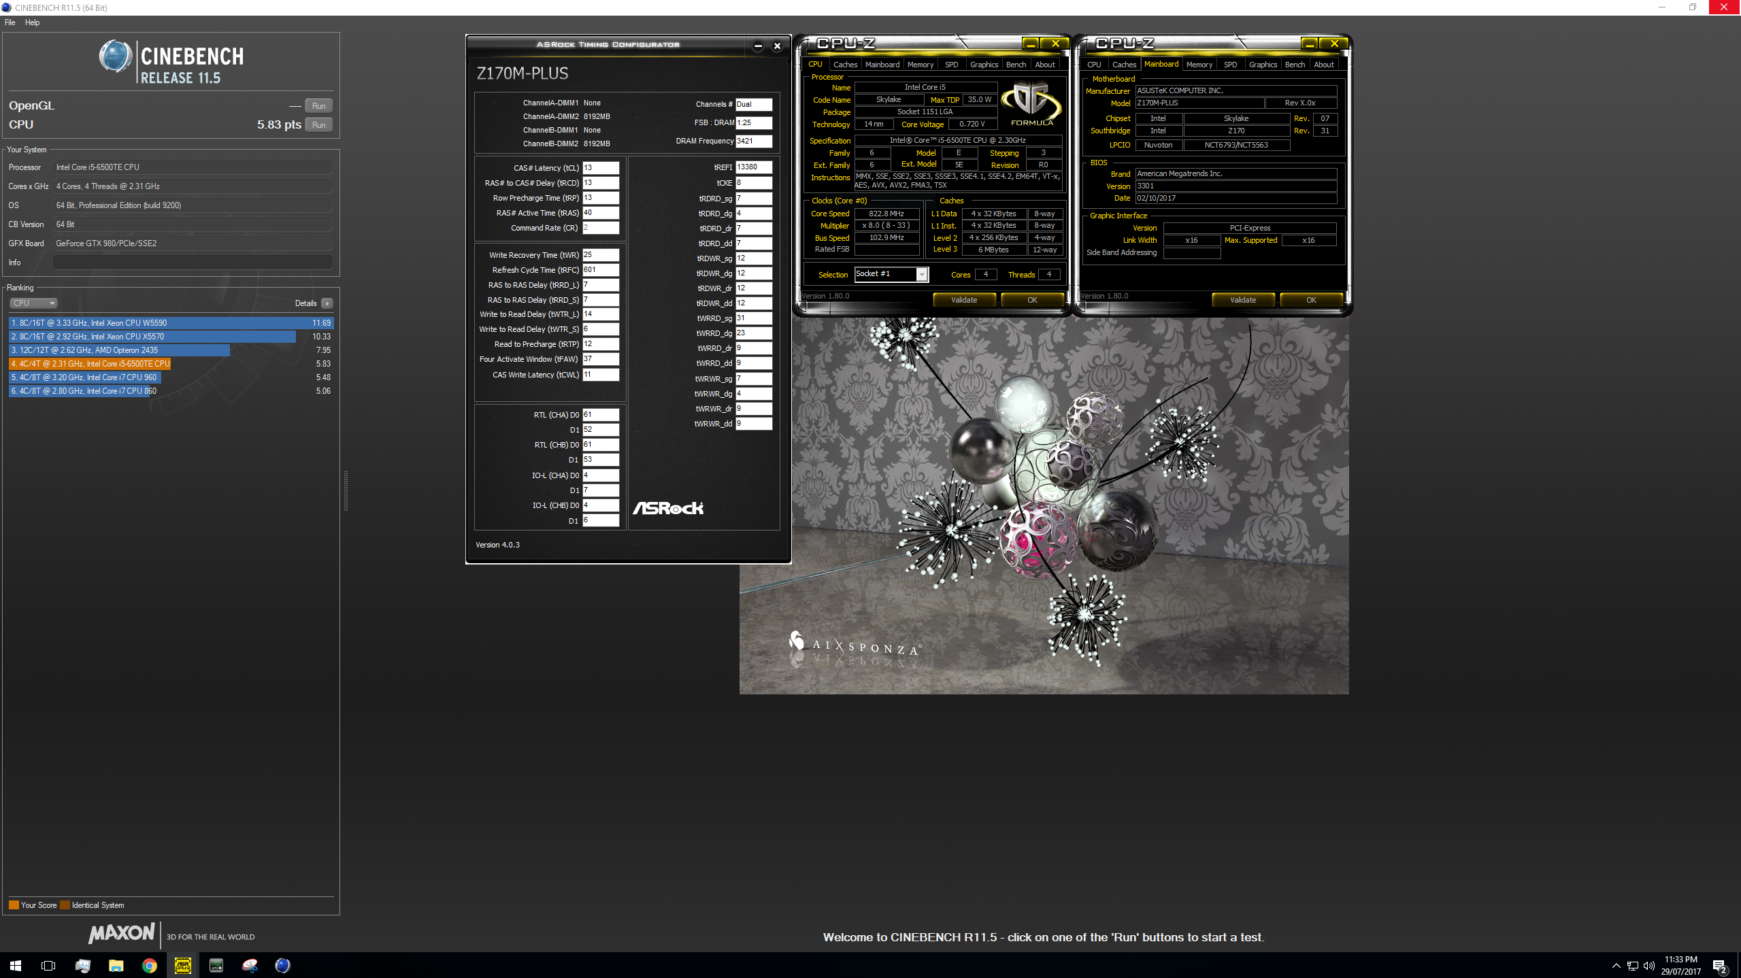Select the Core i7 CPU 960 ranking row
Image resolution: width=1741 pixels, height=978 pixels.
(x=171, y=377)
